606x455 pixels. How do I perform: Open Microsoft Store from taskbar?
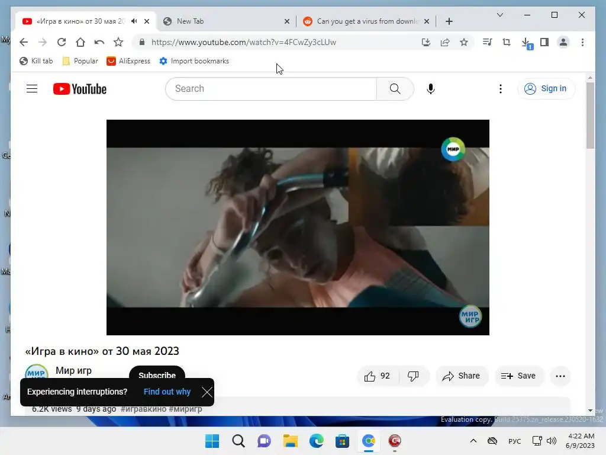coord(342,441)
